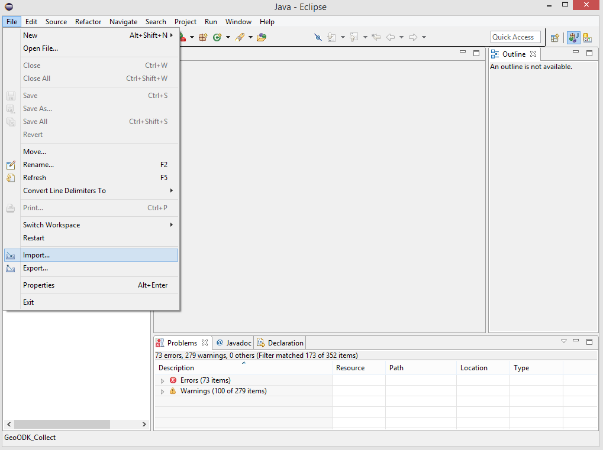Switch to the Java perspective icon
603x450 pixels.
point(574,38)
